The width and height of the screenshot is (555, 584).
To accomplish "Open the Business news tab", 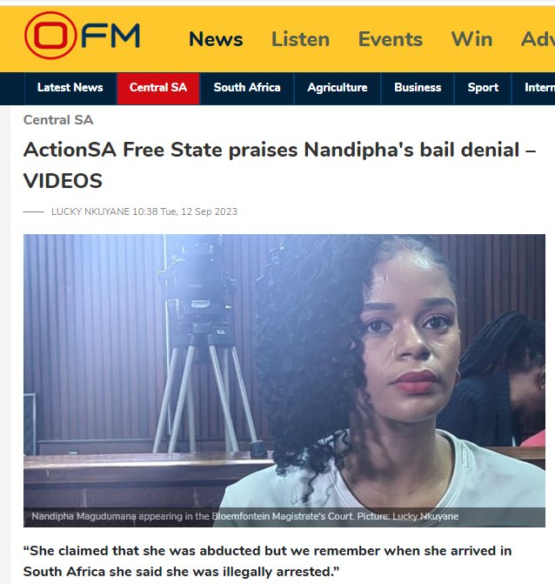I will (418, 88).
